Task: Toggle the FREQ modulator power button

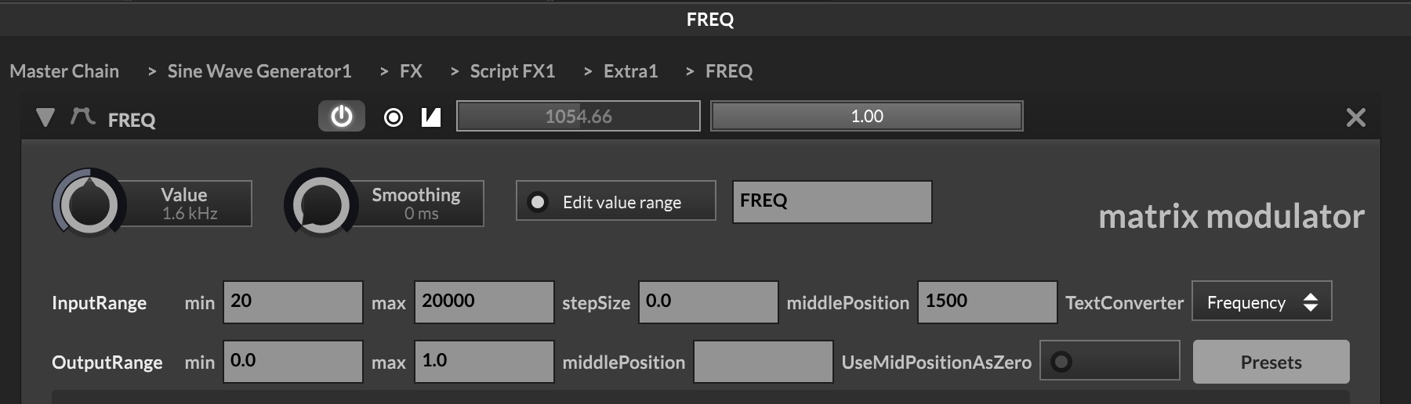Action: click(341, 117)
